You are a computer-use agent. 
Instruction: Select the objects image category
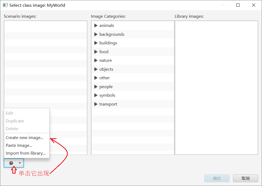coord(106,69)
